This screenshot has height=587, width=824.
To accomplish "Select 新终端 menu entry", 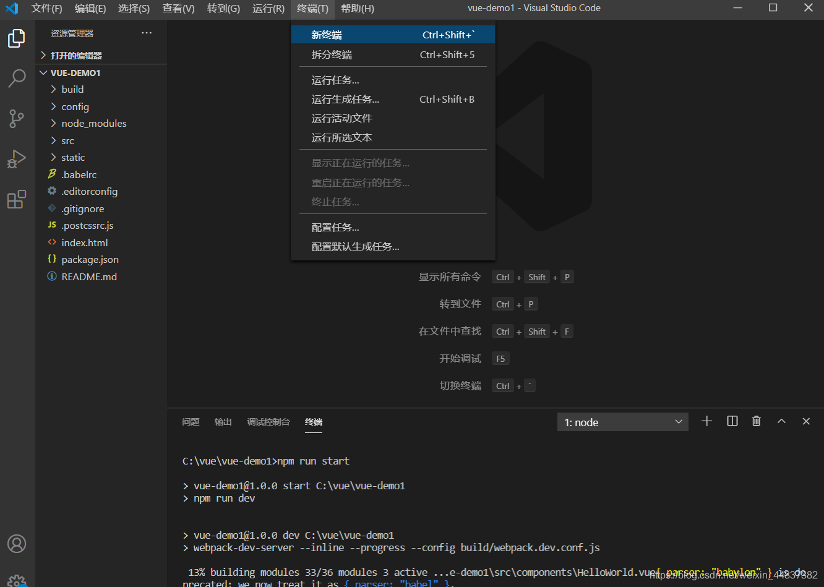I will pyautogui.click(x=393, y=35).
